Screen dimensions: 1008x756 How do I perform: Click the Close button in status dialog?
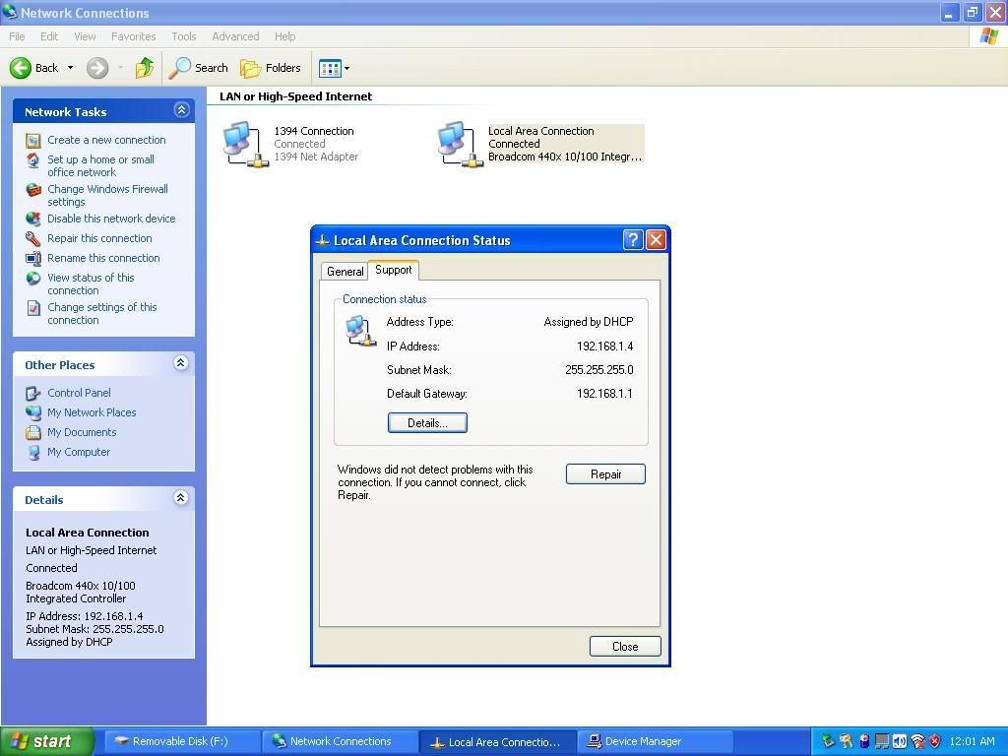[625, 647]
